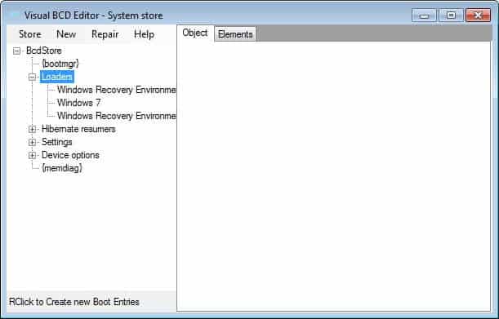Viewport: 499px width, 319px height.
Task: Select the Settings tree item
Action: [56, 142]
